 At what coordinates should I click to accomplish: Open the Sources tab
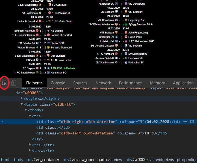pyautogui.click(x=80, y=83)
